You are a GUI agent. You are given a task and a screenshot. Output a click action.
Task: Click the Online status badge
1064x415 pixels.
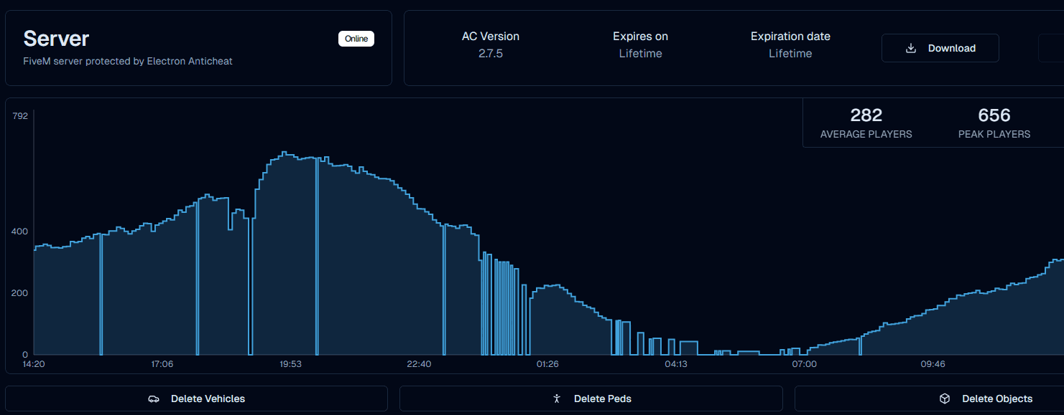[356, 39]
